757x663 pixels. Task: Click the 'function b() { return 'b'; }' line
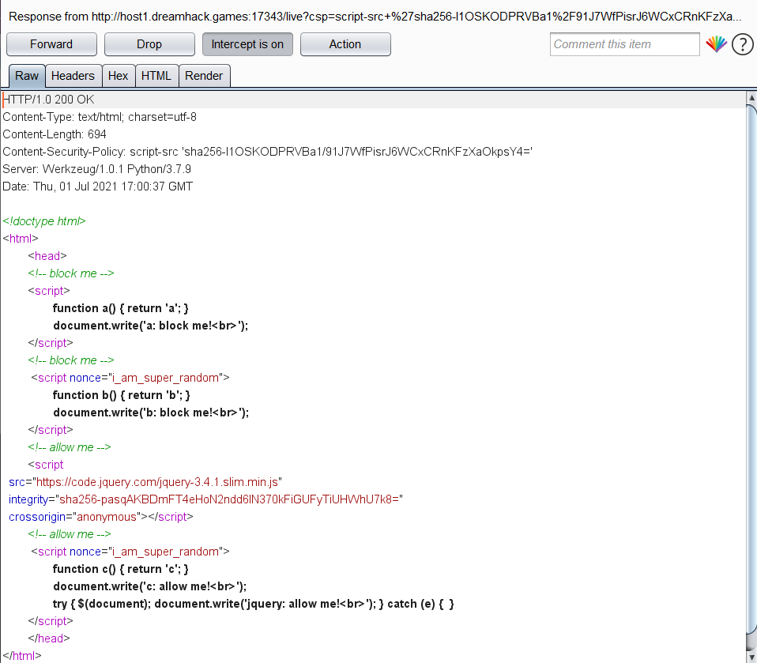121,395
